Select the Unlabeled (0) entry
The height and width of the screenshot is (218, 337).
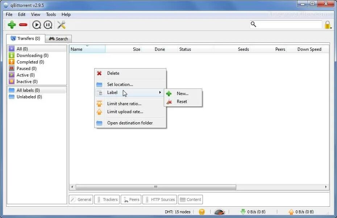37,96
